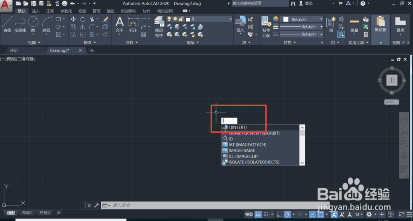This screenshot has height=221, width=413.
Task: Open the Quick Calculator icon
Action: click(x=366, y=35)
